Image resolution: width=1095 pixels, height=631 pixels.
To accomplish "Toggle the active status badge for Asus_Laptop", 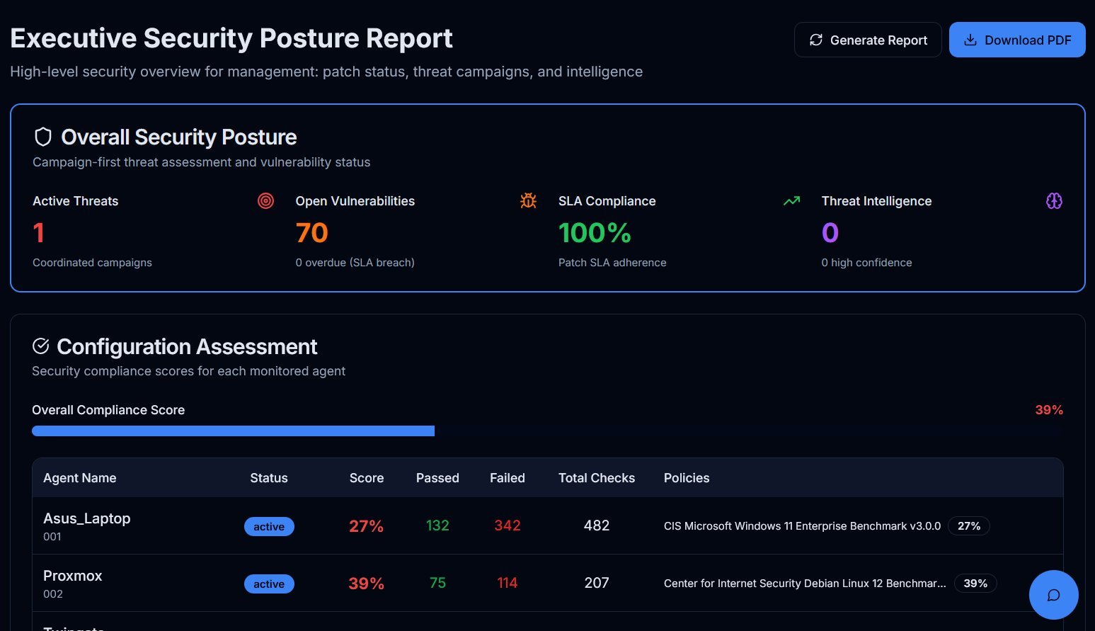I will 269,526.
